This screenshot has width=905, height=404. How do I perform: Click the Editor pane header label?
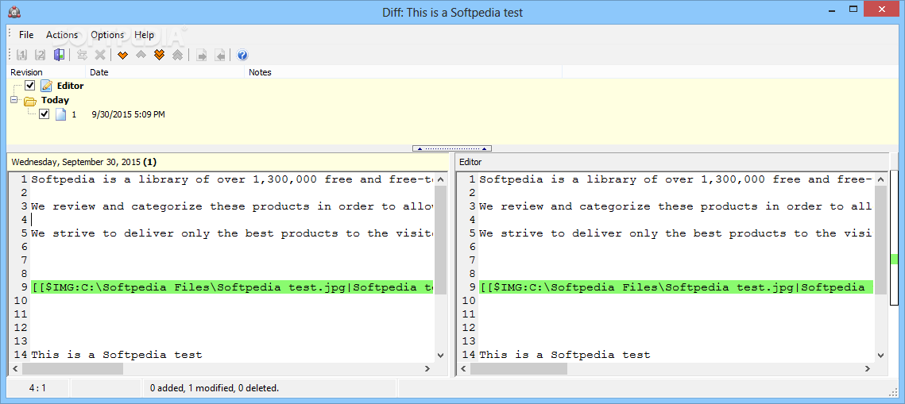tap(470, 162)
